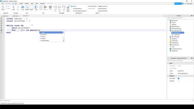Select the Lighting service in Explorer
This screenshot has height=109, width=194.
tap(174, 25)
